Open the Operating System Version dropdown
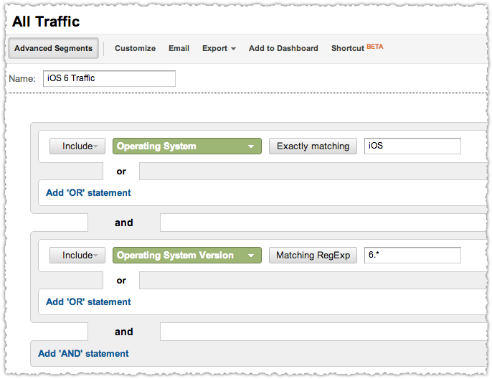492x379 pixels. [187, 256]
